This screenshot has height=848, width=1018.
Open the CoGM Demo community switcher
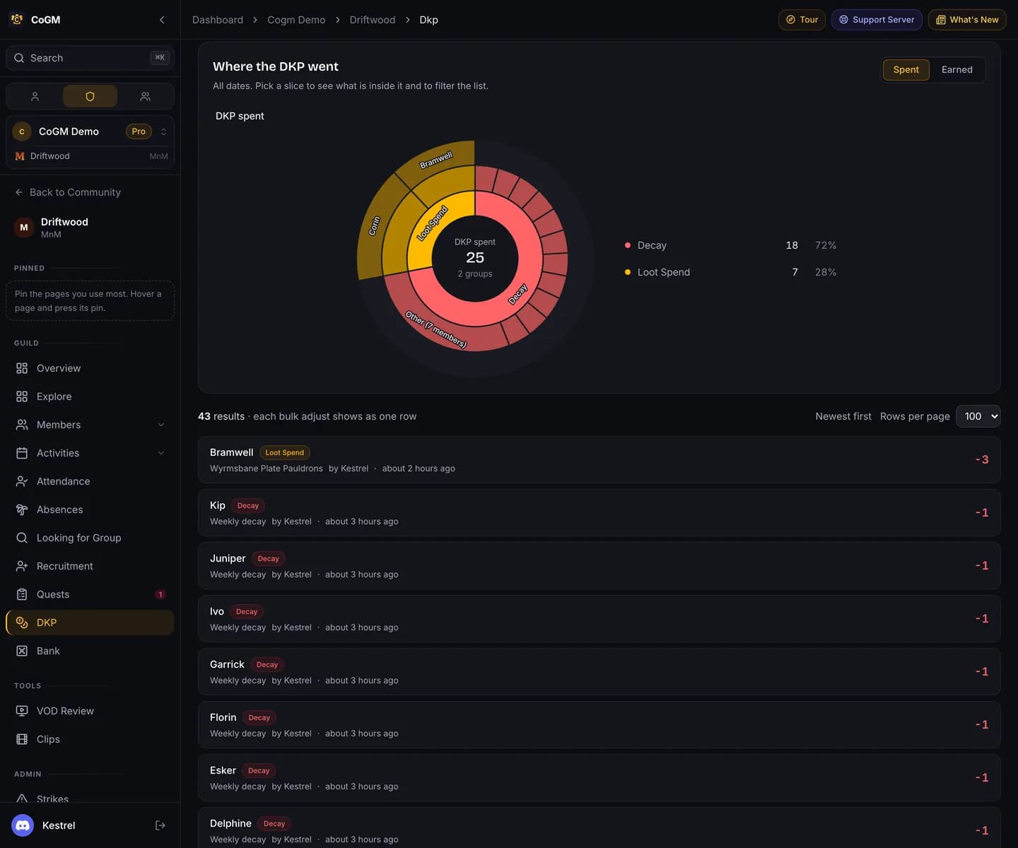pyautogui.click(x=90, y=131)
